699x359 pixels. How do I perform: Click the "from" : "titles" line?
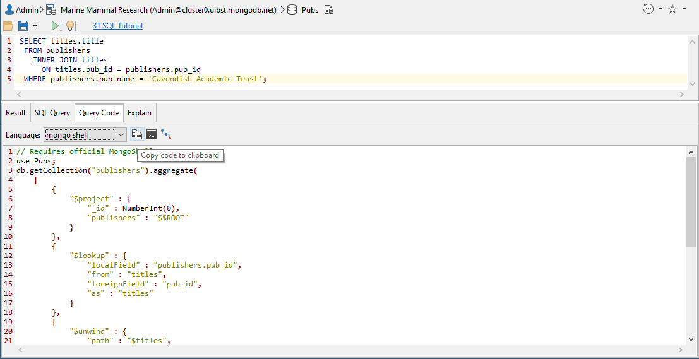[127, 274]
